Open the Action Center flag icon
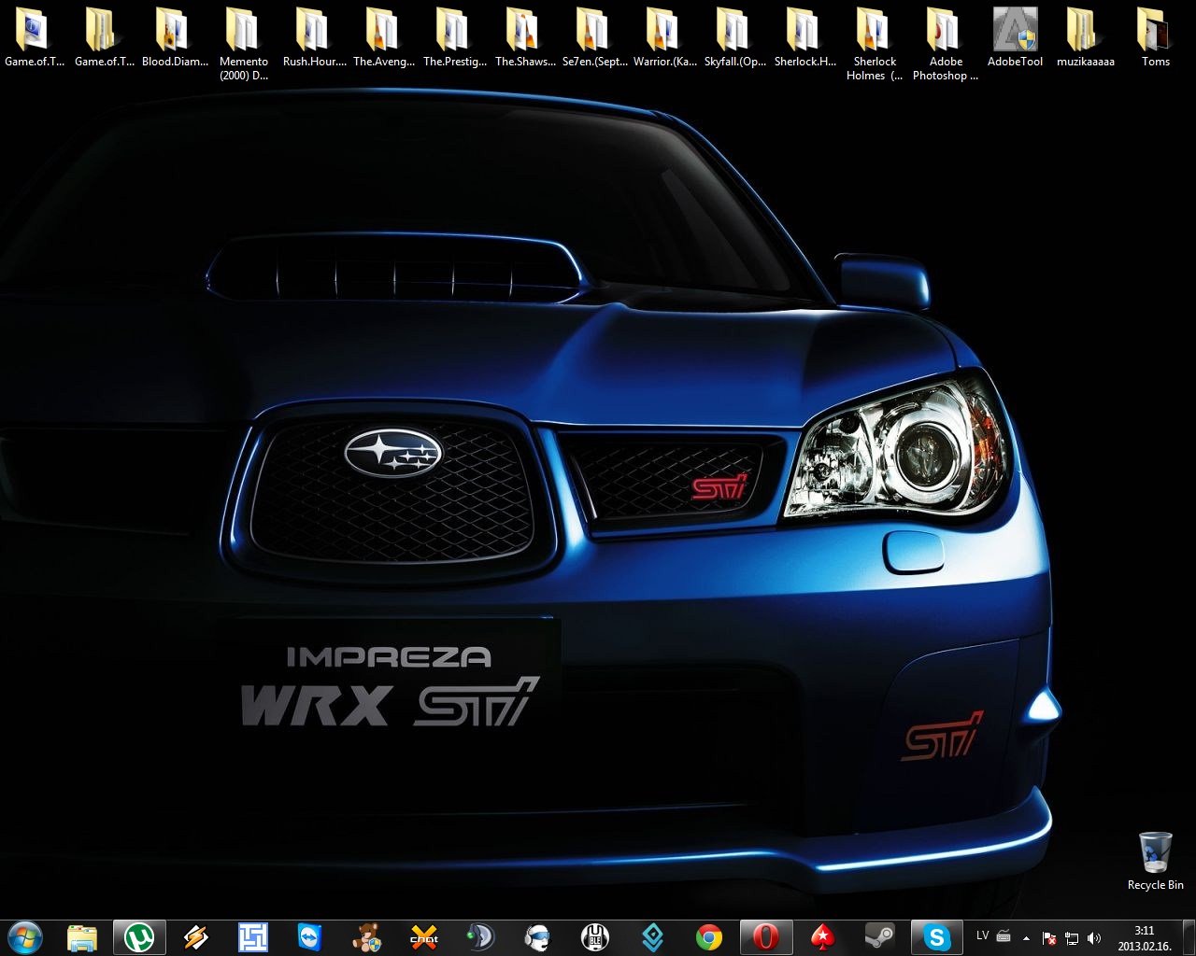The width and height of the screenshot is (1196, 956). tap(1049, 937)
